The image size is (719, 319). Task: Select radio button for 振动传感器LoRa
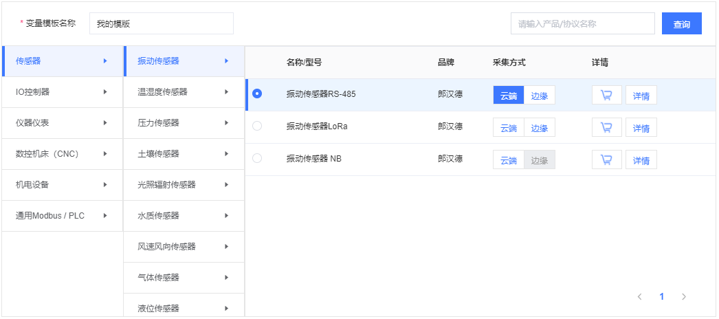tap(257, 126)
